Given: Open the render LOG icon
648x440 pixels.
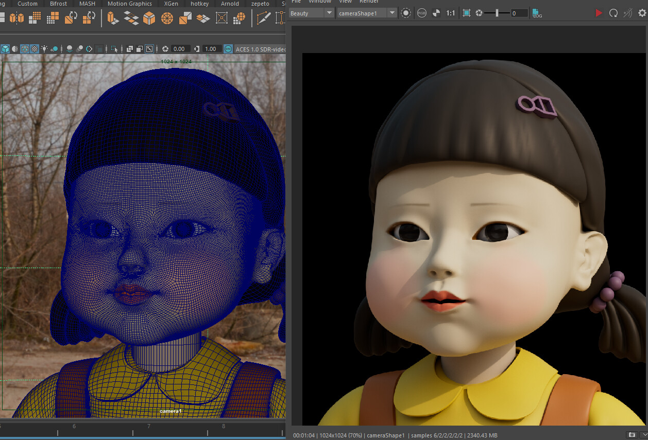Looking at the screenshot, I should [537, 13].
